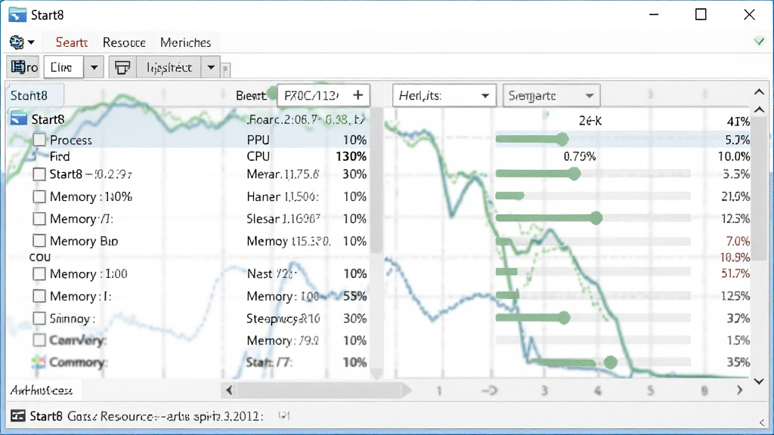The image size is (774, 435).
Task: Adjust the slider in the 5.7% row
Action: click(x=562, y=139)
